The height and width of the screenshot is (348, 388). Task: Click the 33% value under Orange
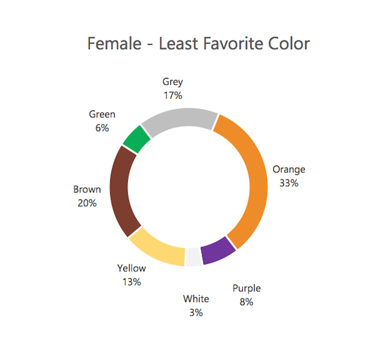coord(289,183)
